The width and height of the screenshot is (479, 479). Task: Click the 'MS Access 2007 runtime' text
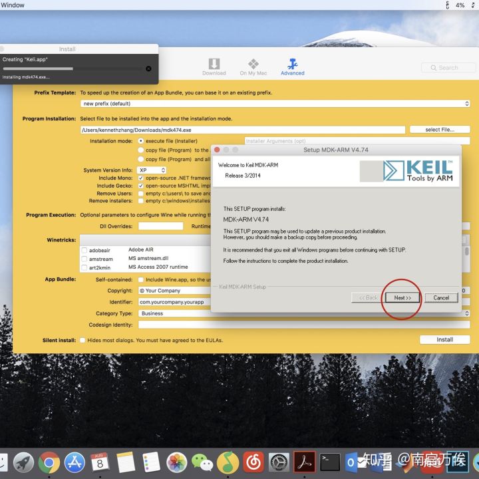pyautogui.click(x=158, y=267)
